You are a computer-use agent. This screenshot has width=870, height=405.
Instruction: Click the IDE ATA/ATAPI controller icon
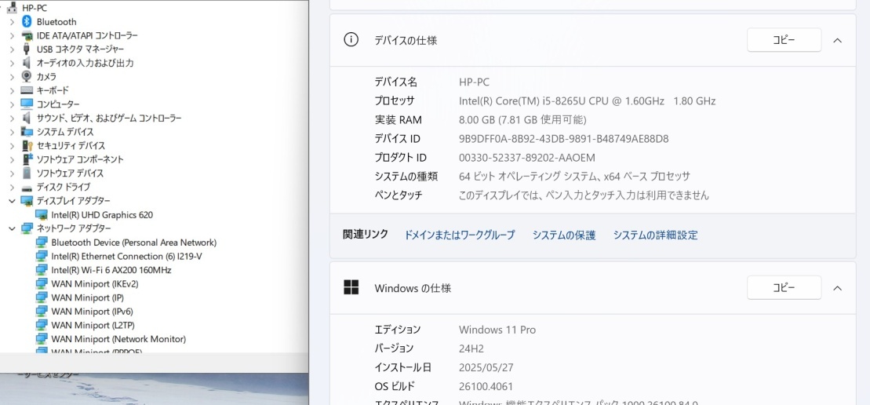[x=27, y=35]
